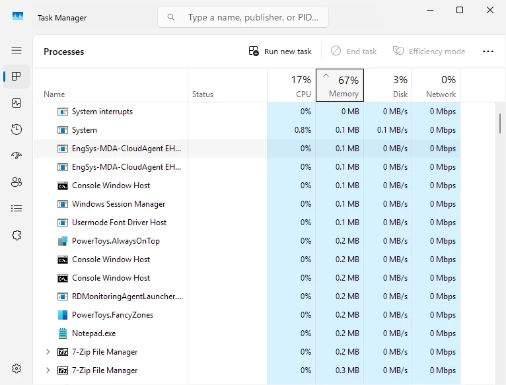Open the Details sidebar icon
Image resolution: width=506 pixels, height=385 pixels.
17,209
